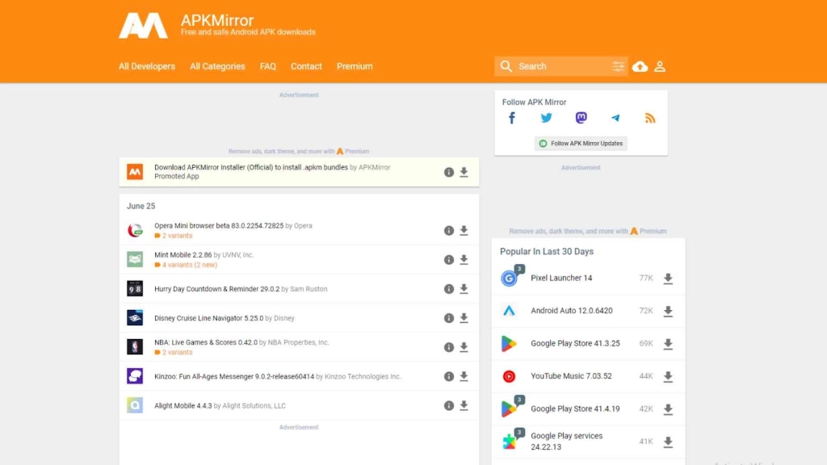The width and height of the screenshot is (827, 465).
Task: Download Alight Mobile 4.4.3
Action: 464,405
